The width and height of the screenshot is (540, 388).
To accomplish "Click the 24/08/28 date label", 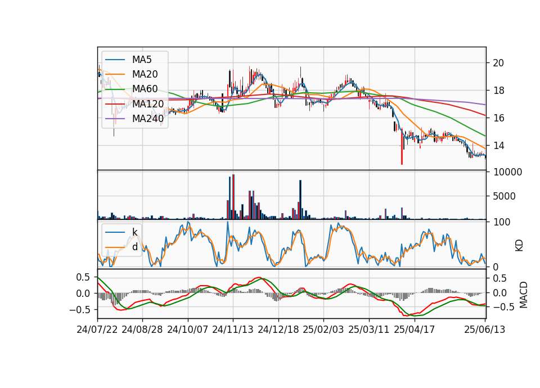I will 142,330.
